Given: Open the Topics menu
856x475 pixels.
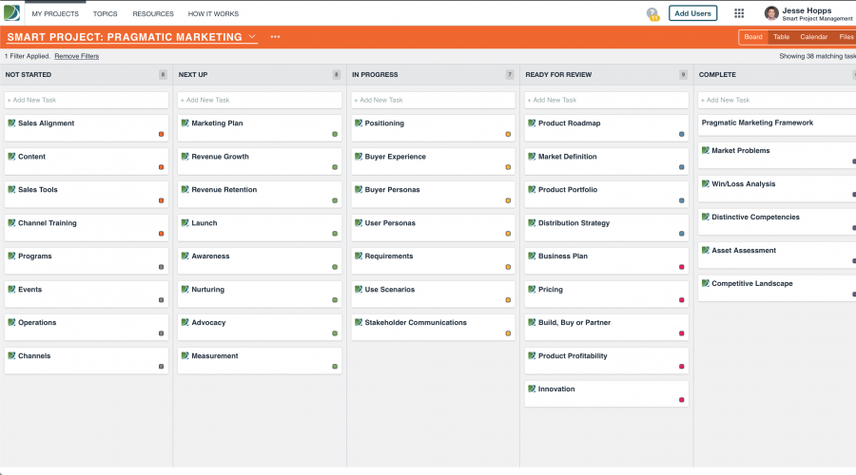Looking at the screenshot, I should coord(105,13).
